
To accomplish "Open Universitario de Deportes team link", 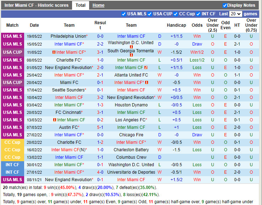I will [131, 172].
